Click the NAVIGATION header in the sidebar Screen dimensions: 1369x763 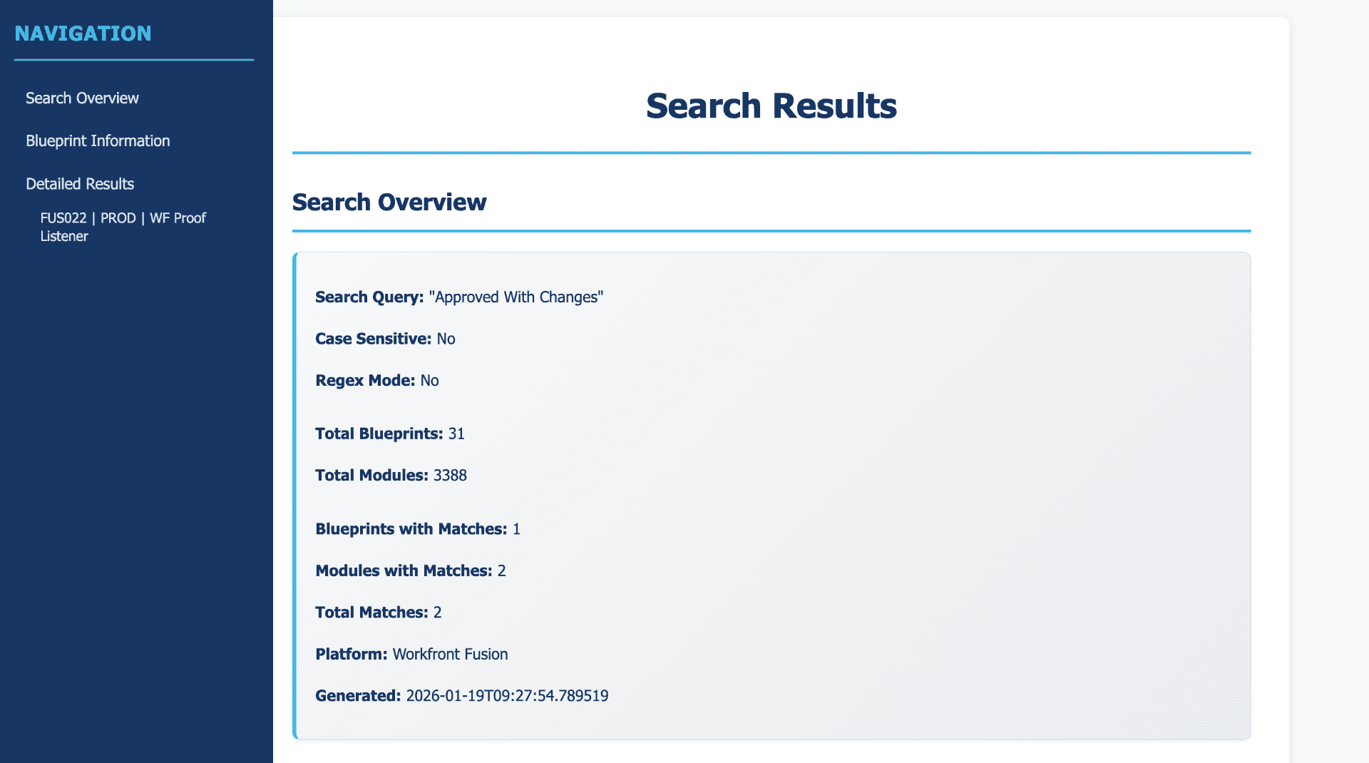[x=84, y=33]
